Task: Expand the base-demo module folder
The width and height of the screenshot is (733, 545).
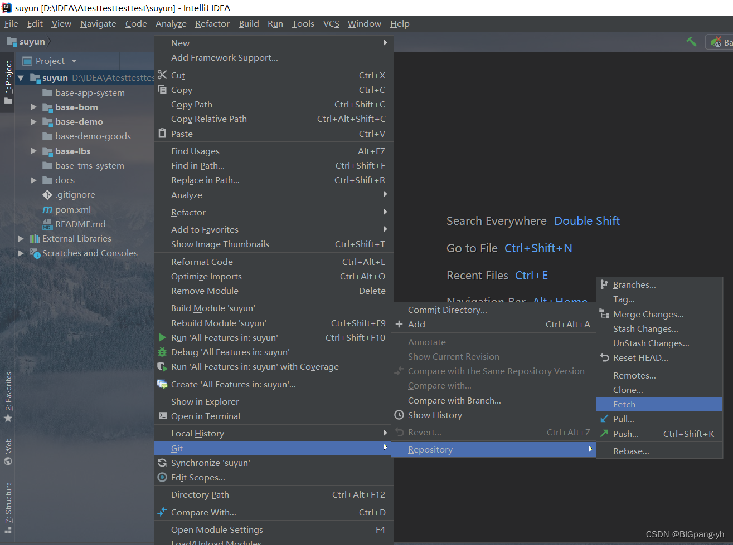Action: 33,121
